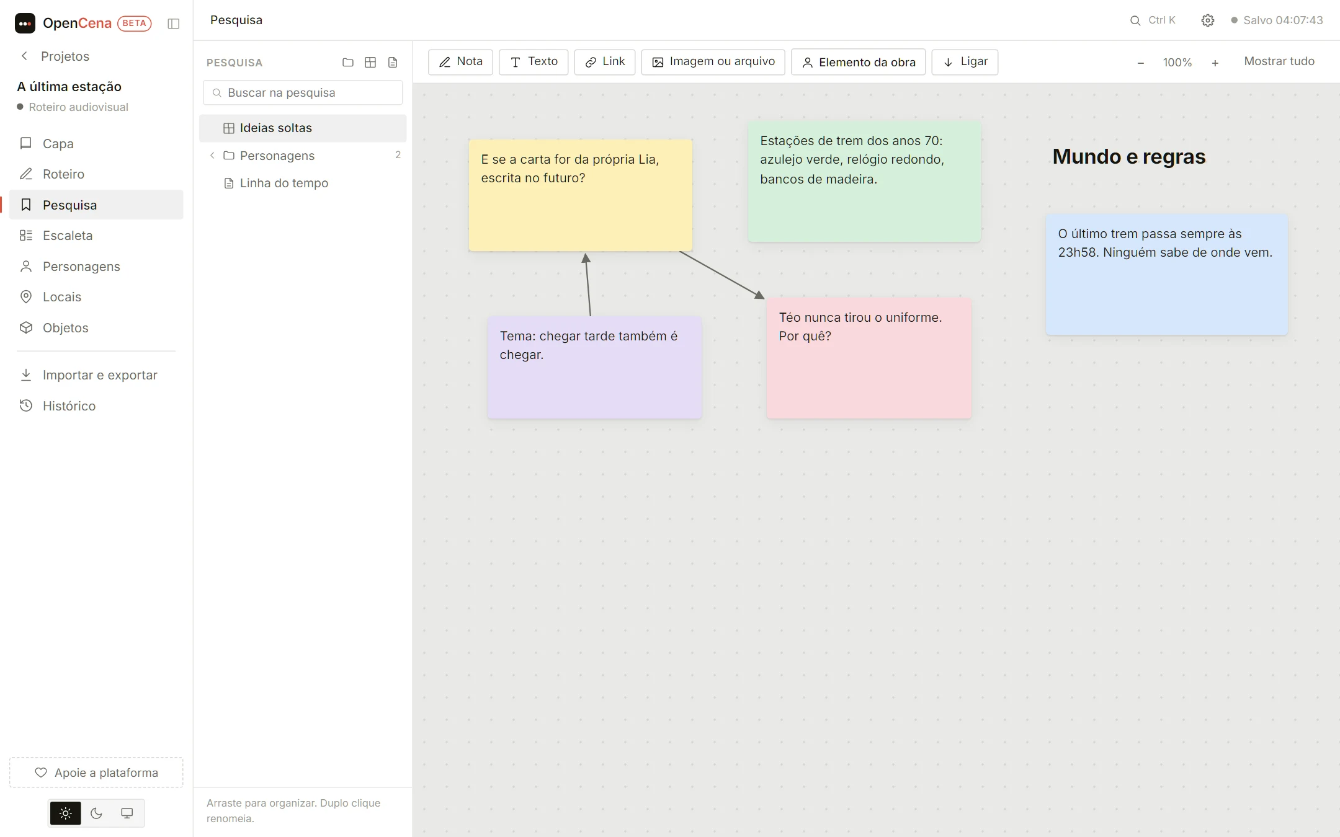
Task: Open the Objetos section
Action: click(96, 328)
